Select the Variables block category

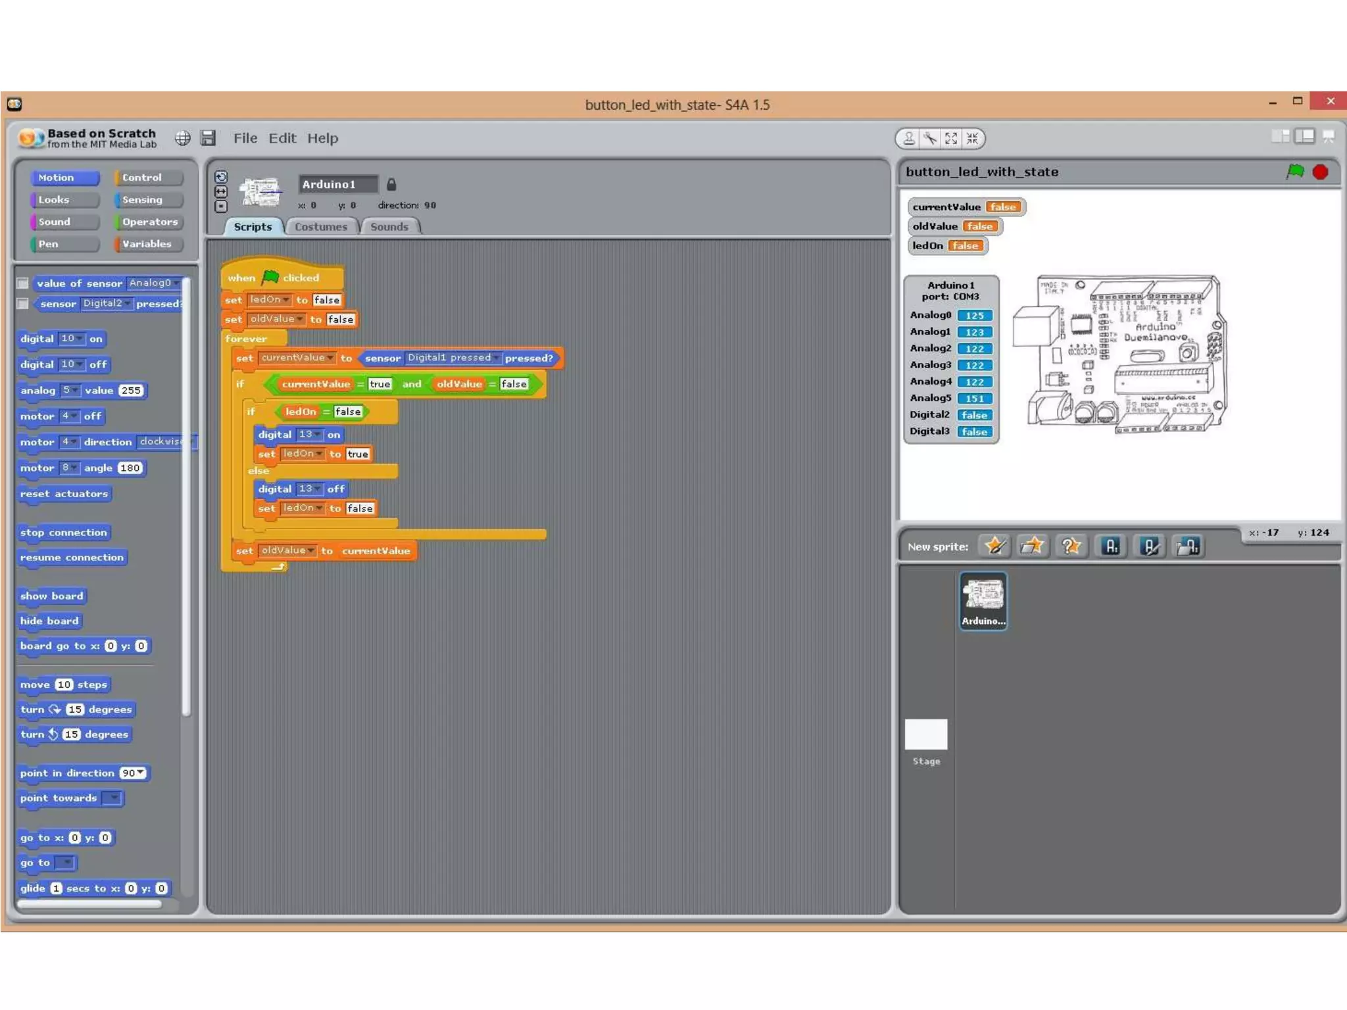click(x=147, y=244)
